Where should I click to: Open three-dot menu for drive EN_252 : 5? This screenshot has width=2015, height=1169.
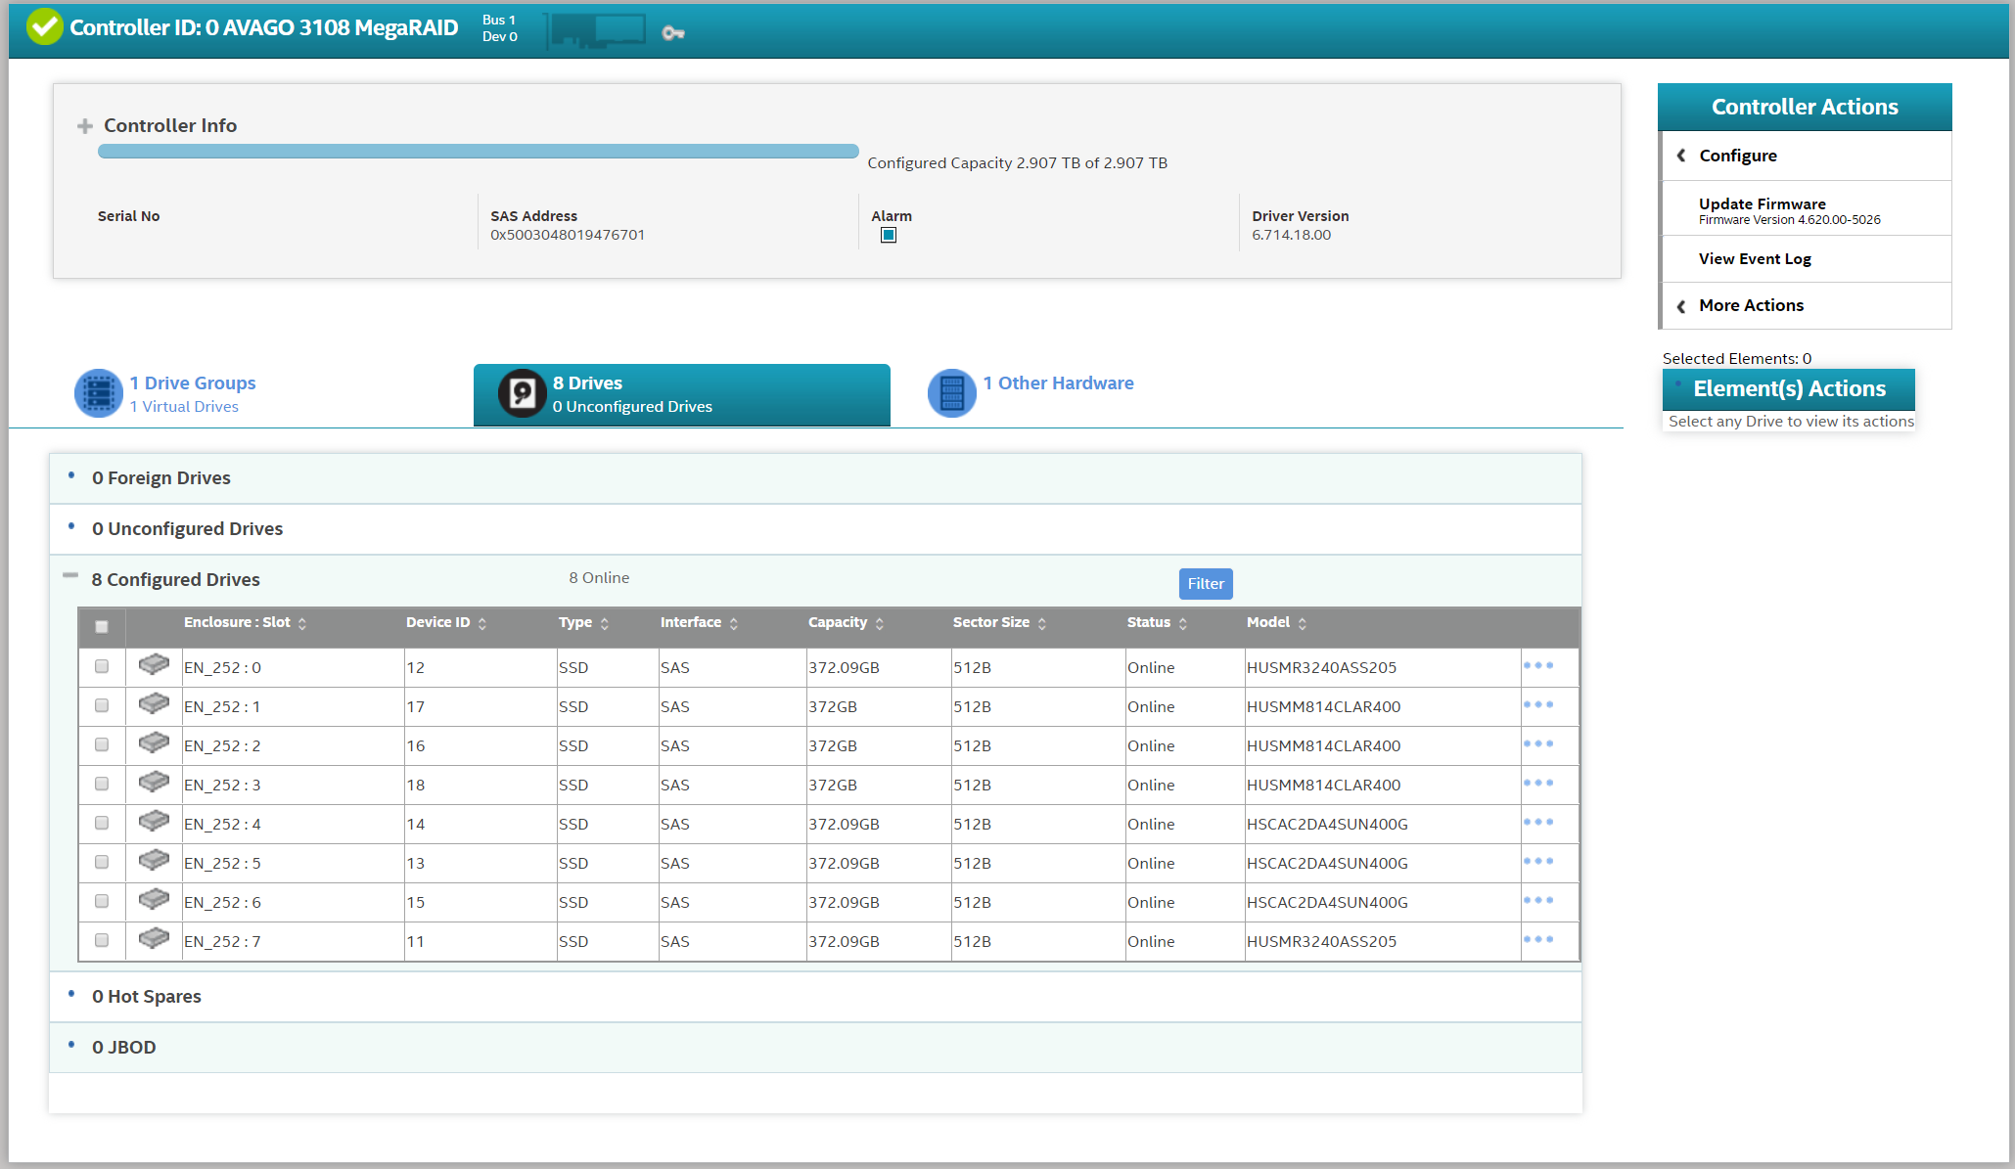coord(1538,861)
